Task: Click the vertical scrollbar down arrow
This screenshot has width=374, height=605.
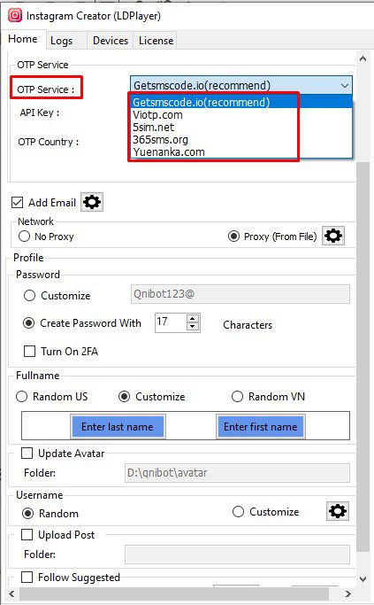Action: pyautogui.click(x=363, y=578)
